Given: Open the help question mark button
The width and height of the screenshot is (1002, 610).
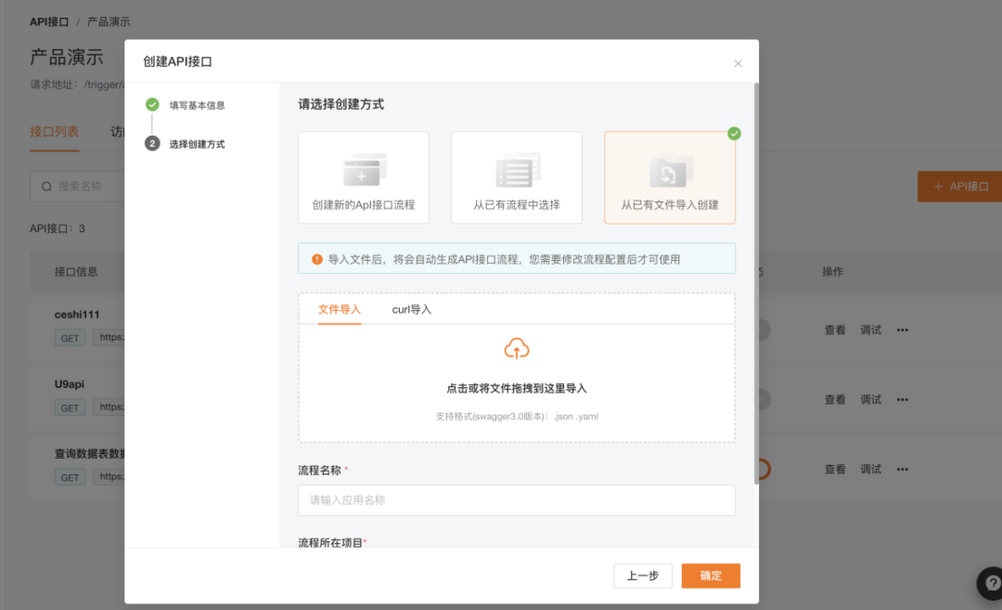Looking at the screenshot, I should [x=991, y=583].
